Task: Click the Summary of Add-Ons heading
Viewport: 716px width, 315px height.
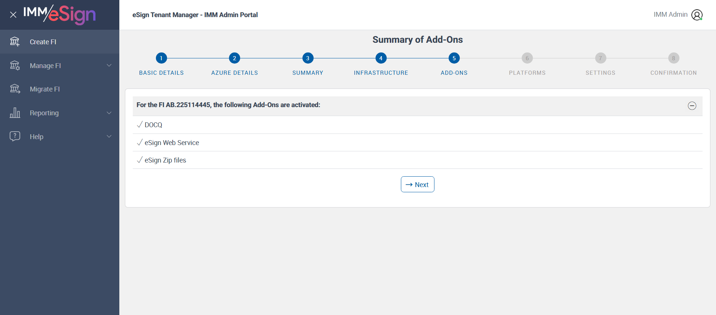Action: (418, 40)
